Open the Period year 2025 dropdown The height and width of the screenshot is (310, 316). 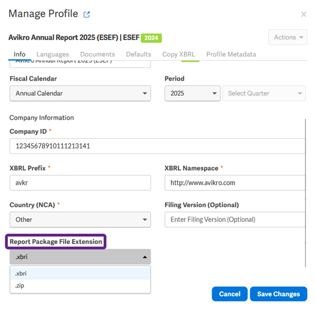pyautogui.click(x=192, y=93)
